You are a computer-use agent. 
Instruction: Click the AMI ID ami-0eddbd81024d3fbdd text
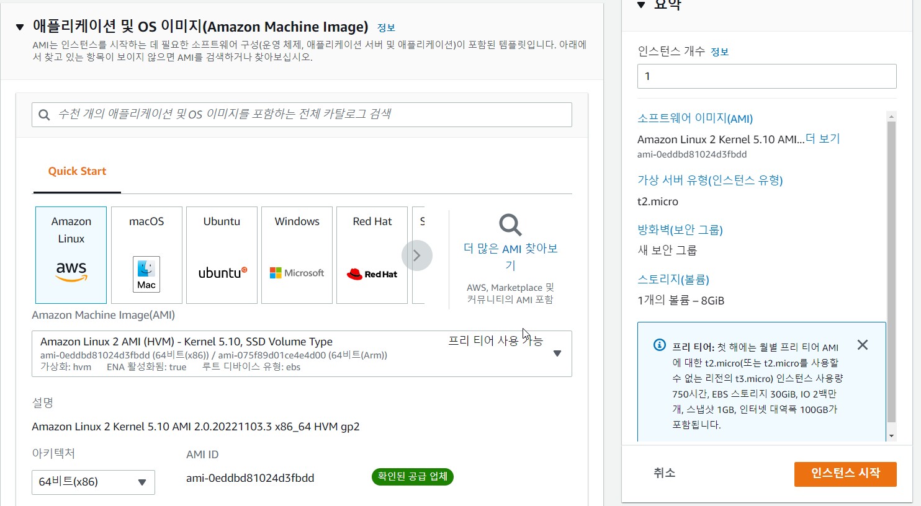tap(250, 478)
